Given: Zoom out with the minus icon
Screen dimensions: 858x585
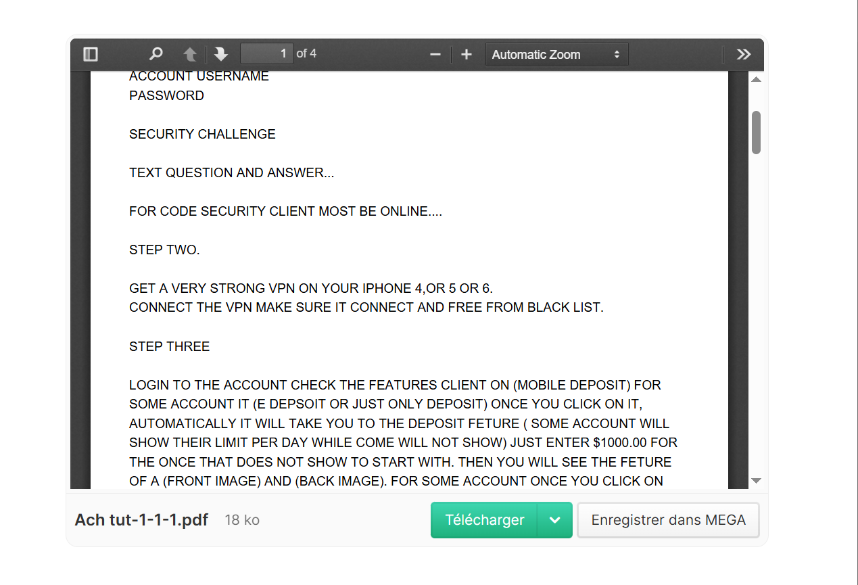Looking at the screenshot, I should pos(435,54).
